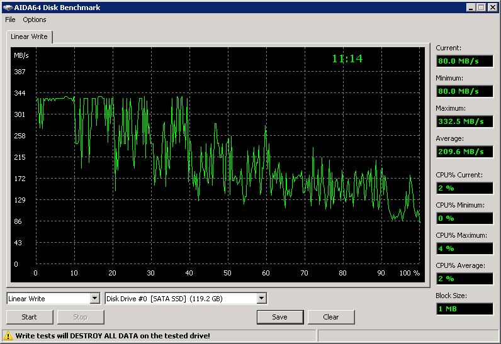
Task: Click the Maximum 332.5 MB/s value
Action: [x=464, y=121]
